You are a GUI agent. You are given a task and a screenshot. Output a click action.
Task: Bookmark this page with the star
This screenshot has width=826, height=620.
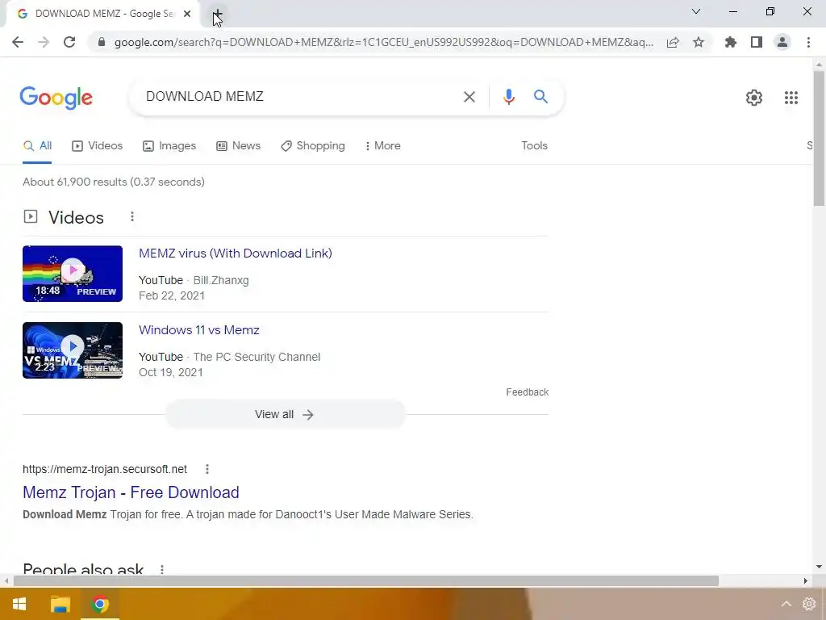pyautogui.click(x=699, y=42)
